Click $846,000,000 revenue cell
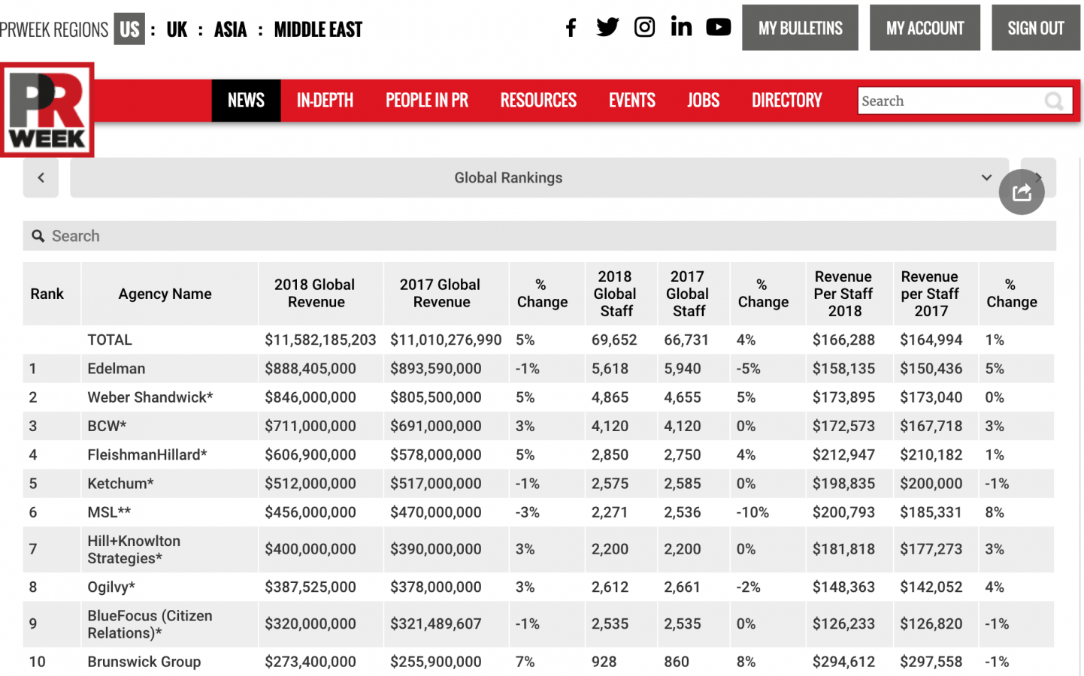Screen dimensions: 1084x676 (310, 397)
